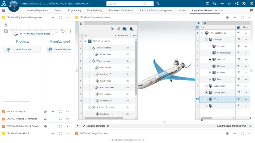Open the Processes & Operations tab
This screenshot has width=255, height=143.
pyautogui.click(x=121, y=10)
